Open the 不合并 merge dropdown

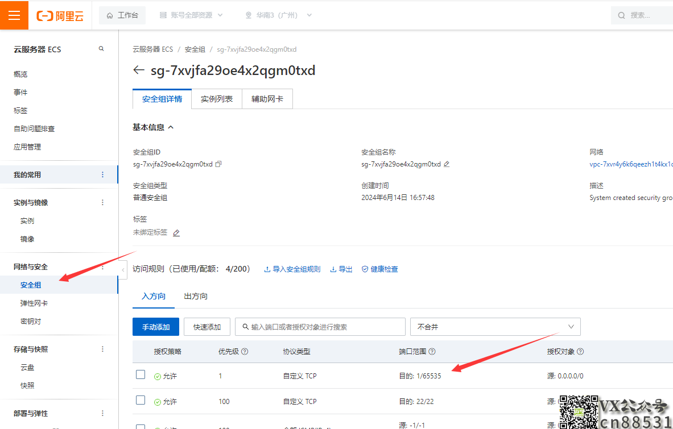pyautogui.click(x=496, y=327)
